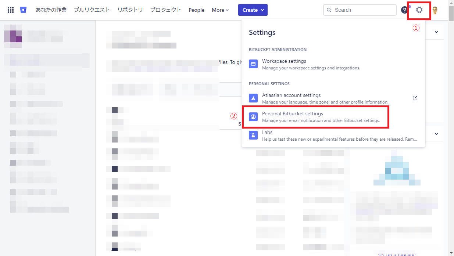Click the Labs flask icon
This screenshot has height=256, width=454.
(253, 135)
